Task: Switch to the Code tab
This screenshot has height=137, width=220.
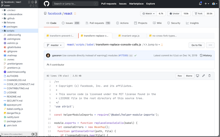Action: pyautogui.click(x=51, y=23)
